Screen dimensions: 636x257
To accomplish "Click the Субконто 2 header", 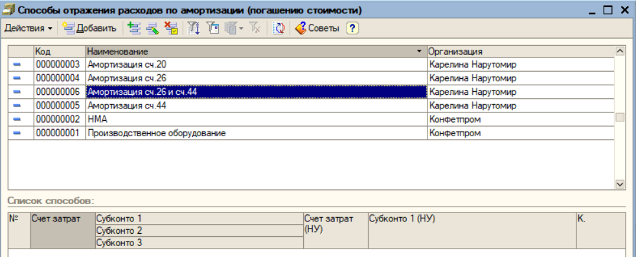I will coord(199,231).
